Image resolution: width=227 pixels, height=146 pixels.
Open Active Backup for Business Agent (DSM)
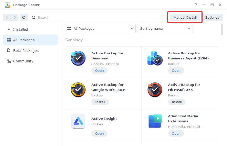tap(176, 70)
